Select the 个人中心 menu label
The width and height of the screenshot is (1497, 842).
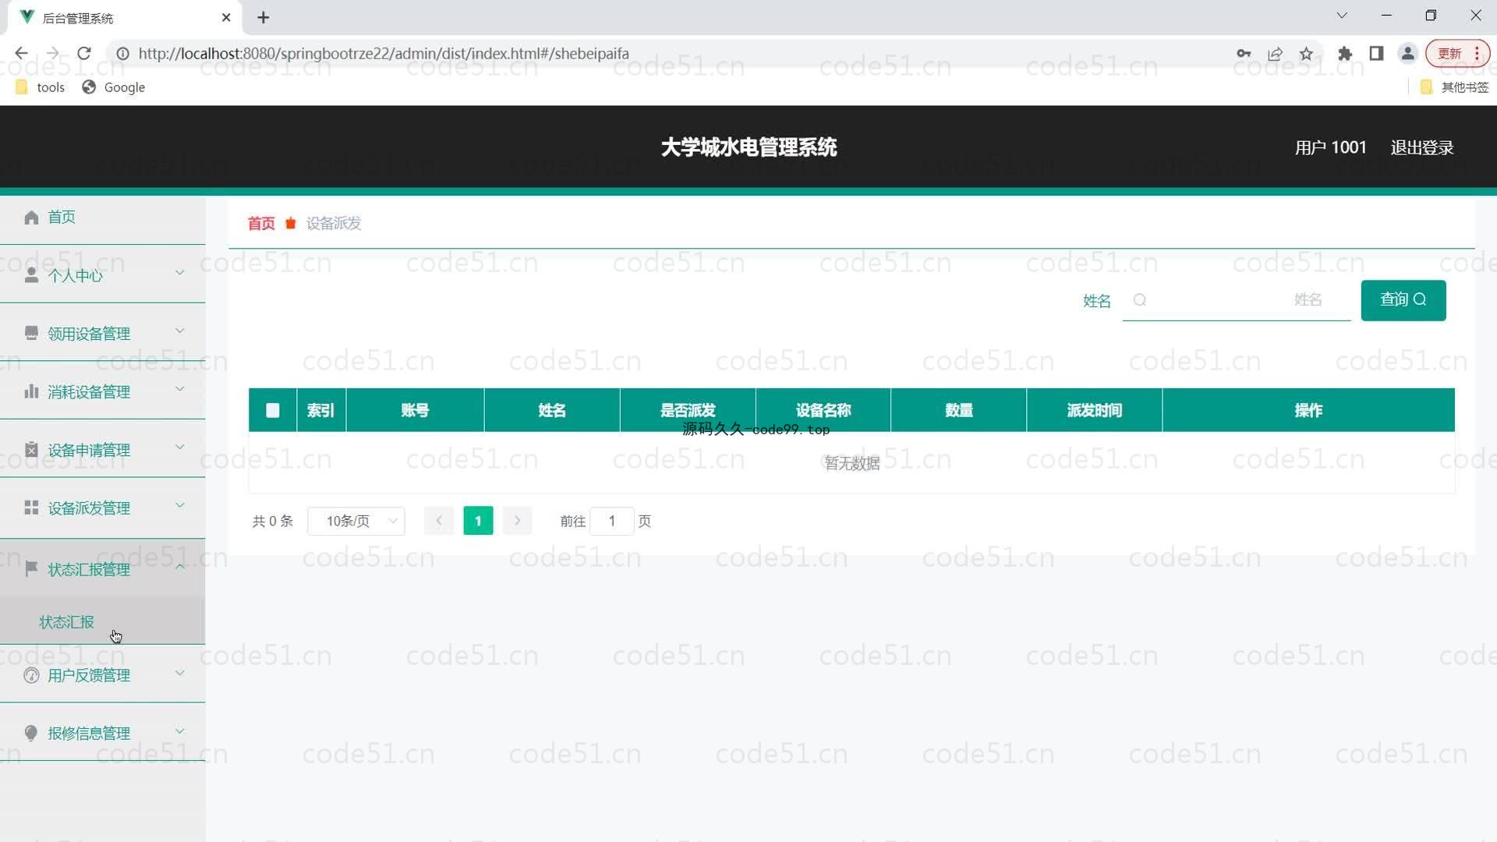point(75,276)
